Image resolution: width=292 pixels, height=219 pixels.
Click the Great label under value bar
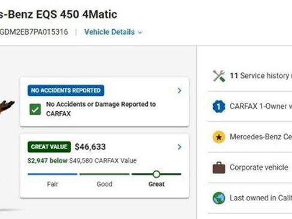(x=156, y=184)
